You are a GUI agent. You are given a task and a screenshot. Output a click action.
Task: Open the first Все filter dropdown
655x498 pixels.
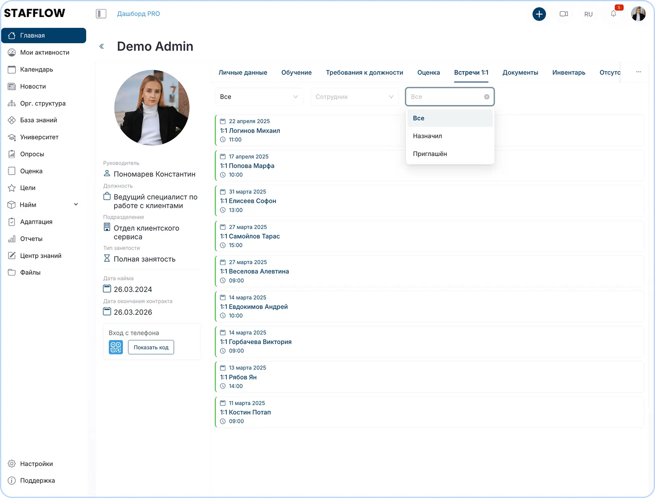coord(259,97)
